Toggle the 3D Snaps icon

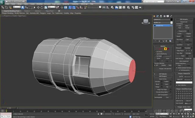[70, 7]
